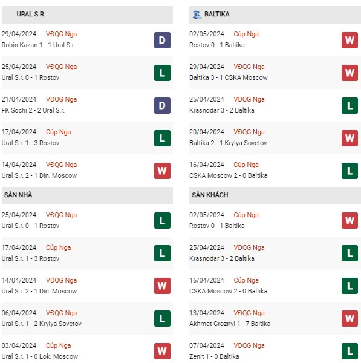
Task: Click the W badge for Baltika 3-1 CSKA Moscow
Action: (350, 73)
